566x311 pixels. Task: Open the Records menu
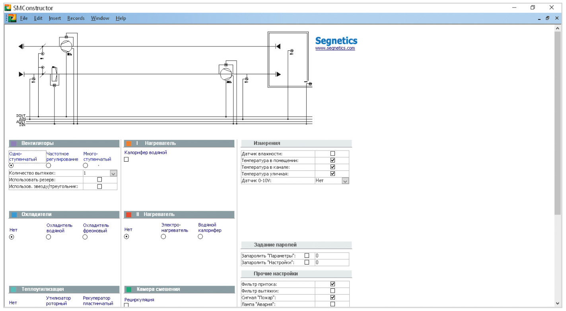(76, 18)
